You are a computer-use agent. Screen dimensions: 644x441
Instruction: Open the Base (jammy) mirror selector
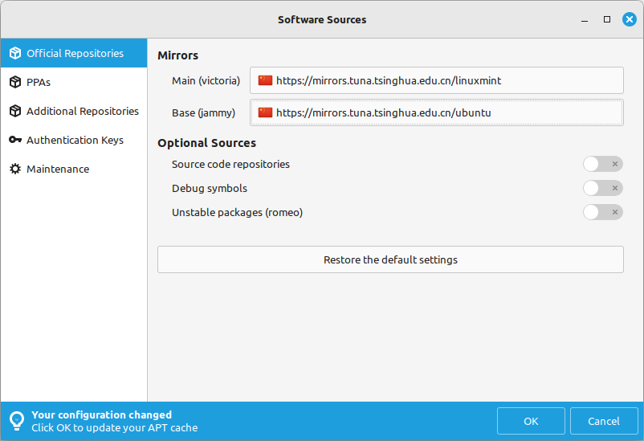click(x=436, y=112)
